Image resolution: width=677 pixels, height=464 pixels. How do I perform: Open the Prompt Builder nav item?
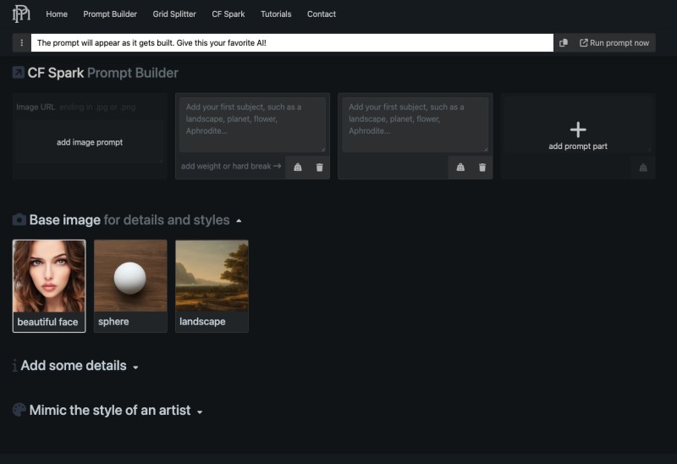click(110, 14)
